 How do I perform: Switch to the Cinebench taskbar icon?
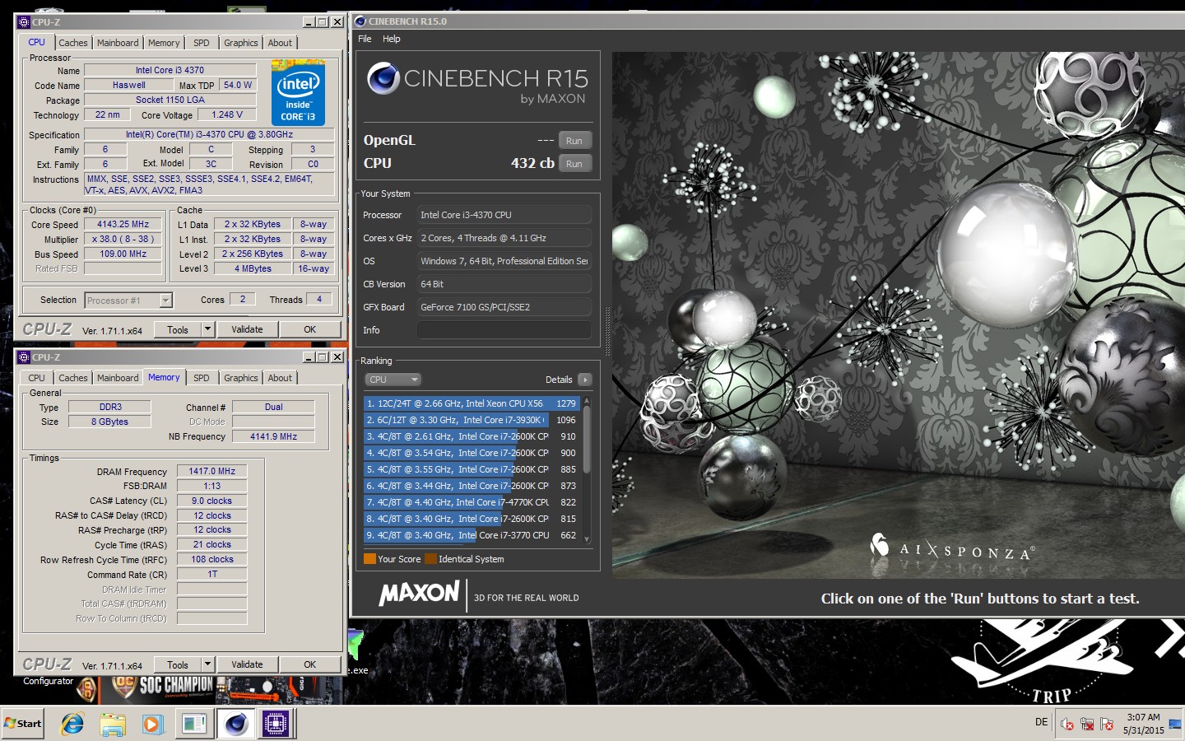point(236,724)
